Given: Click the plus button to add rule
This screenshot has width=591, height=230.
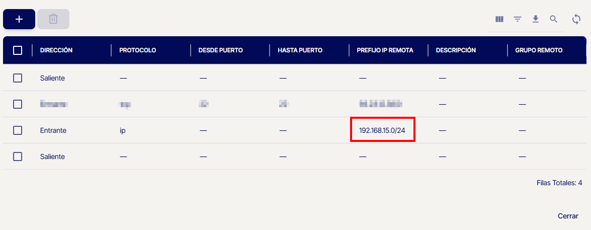Looking at the screenshot, I should (19, 19).
